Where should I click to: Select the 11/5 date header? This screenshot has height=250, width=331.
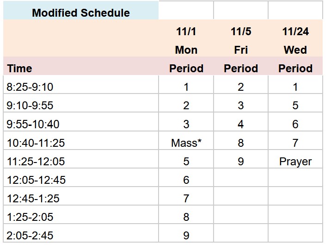pyautogui.click(x=240, y=31)
